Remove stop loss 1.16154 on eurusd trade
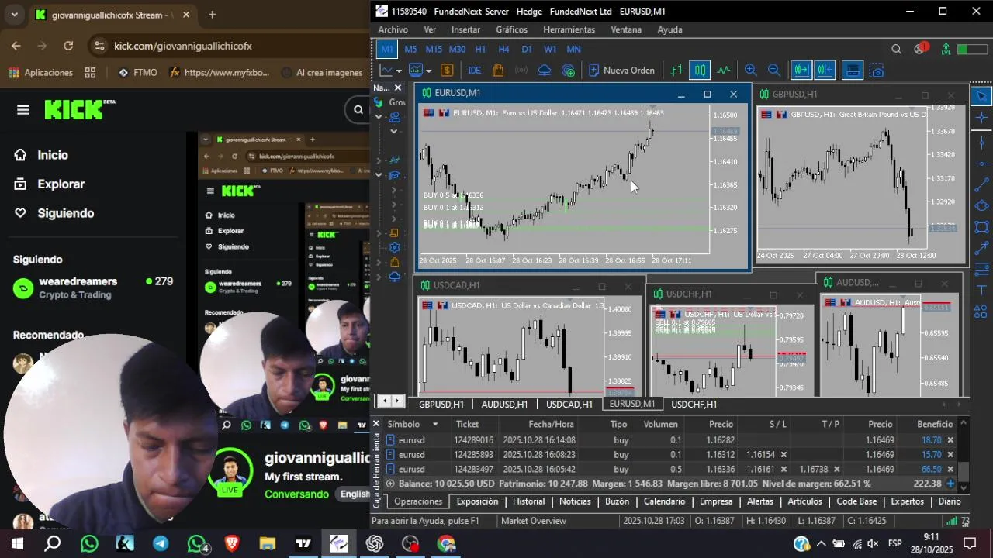 pyautogui.click(x=784, y=455)
